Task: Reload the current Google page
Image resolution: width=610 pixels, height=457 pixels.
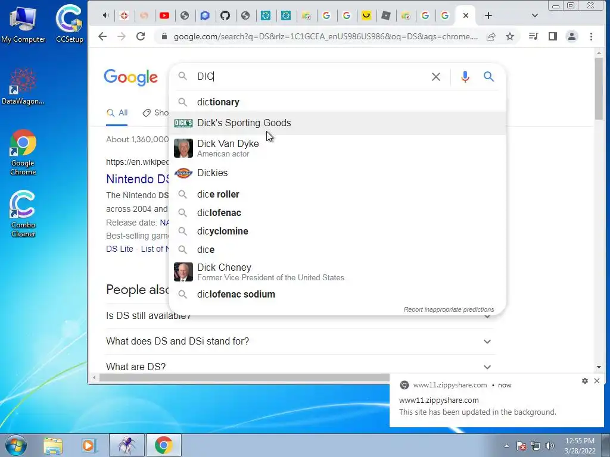Action: tap(141, 36)
